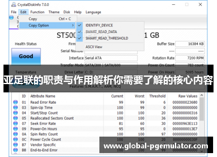Select the Spin Retry Count attribute name
217x157 pixels.
[44, 134]
